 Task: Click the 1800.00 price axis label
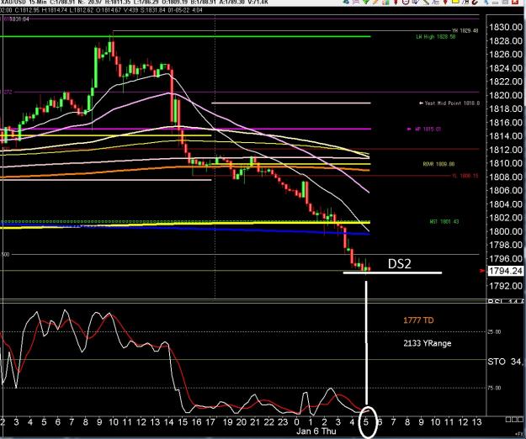506,231
